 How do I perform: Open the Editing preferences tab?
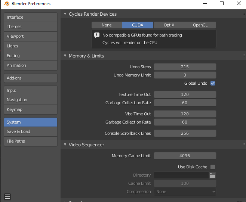tap(31, 56)
